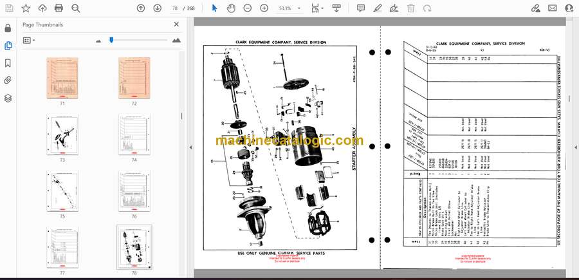The width and height of the screenshot is (579, 280).
Task: Click the Save file icon
Action: coord(9,8)
